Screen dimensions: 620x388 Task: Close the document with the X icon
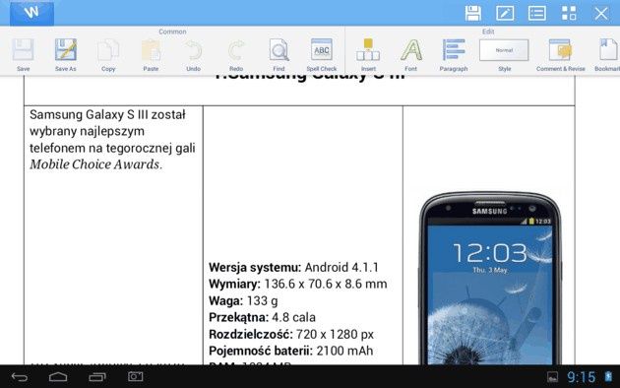(x=601, y=14)
